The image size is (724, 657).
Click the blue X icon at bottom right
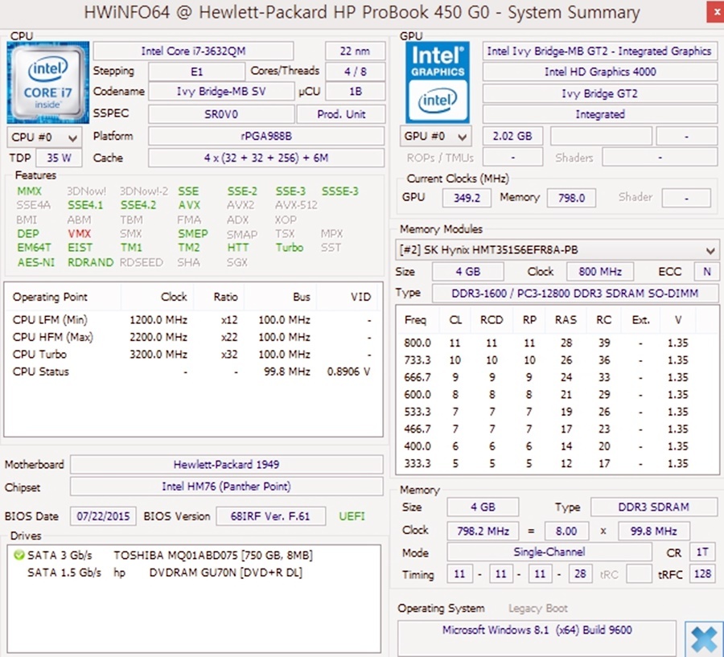coord(703,639)
